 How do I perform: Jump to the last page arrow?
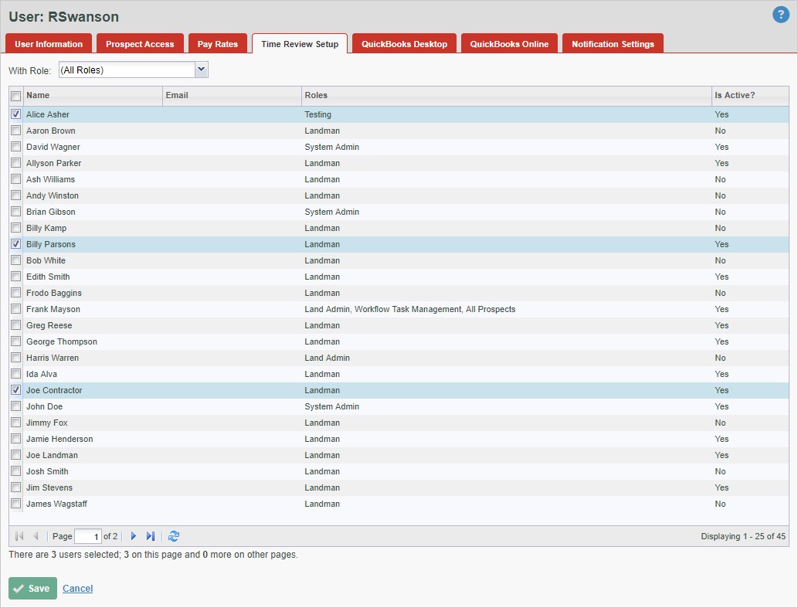[151, 536]
